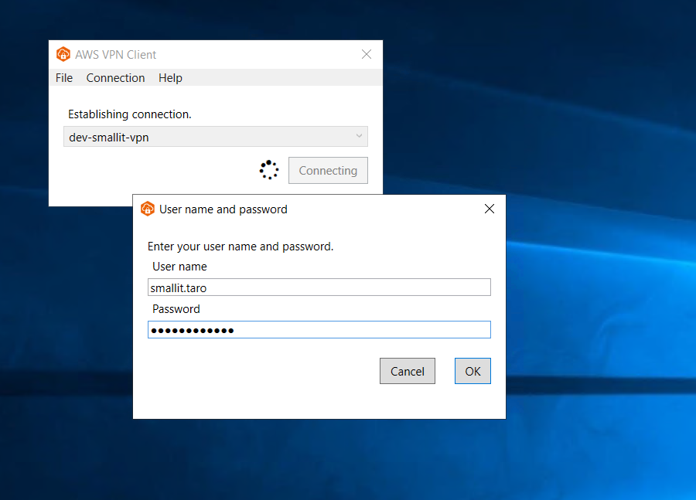Image resolution: width=696 pixels, height=500 pixels.
Task: Open the File menu
Action: pyautogui.click(x=64, y=78)
